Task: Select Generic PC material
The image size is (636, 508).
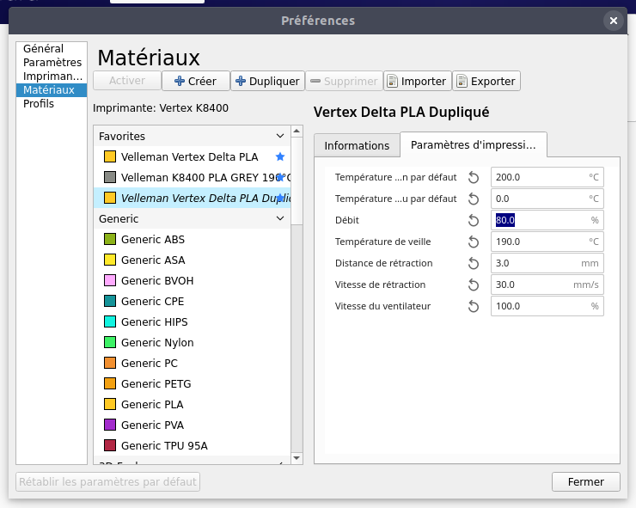Action: tap(193, 363)
